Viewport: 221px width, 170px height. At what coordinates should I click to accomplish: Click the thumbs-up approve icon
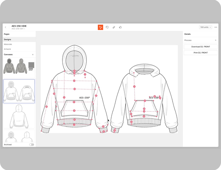coord(120,27)
